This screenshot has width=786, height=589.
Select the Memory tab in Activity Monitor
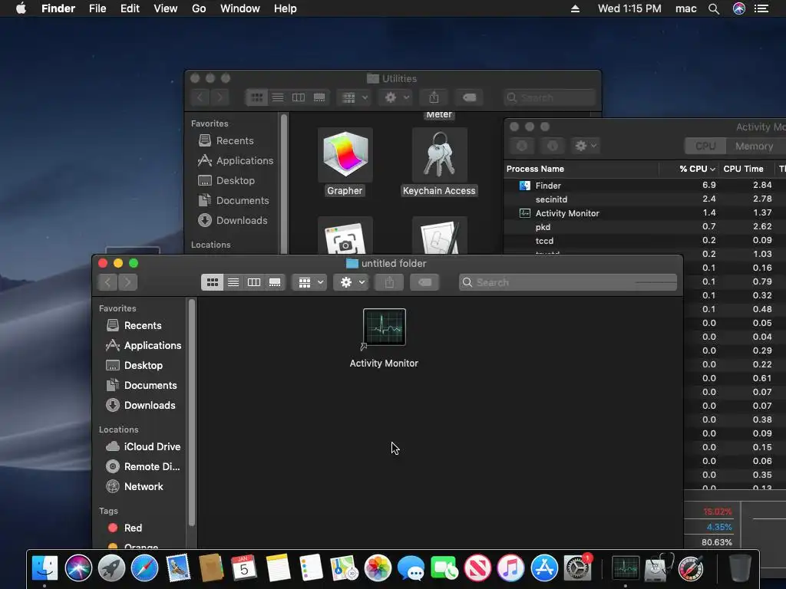point(754,146)
